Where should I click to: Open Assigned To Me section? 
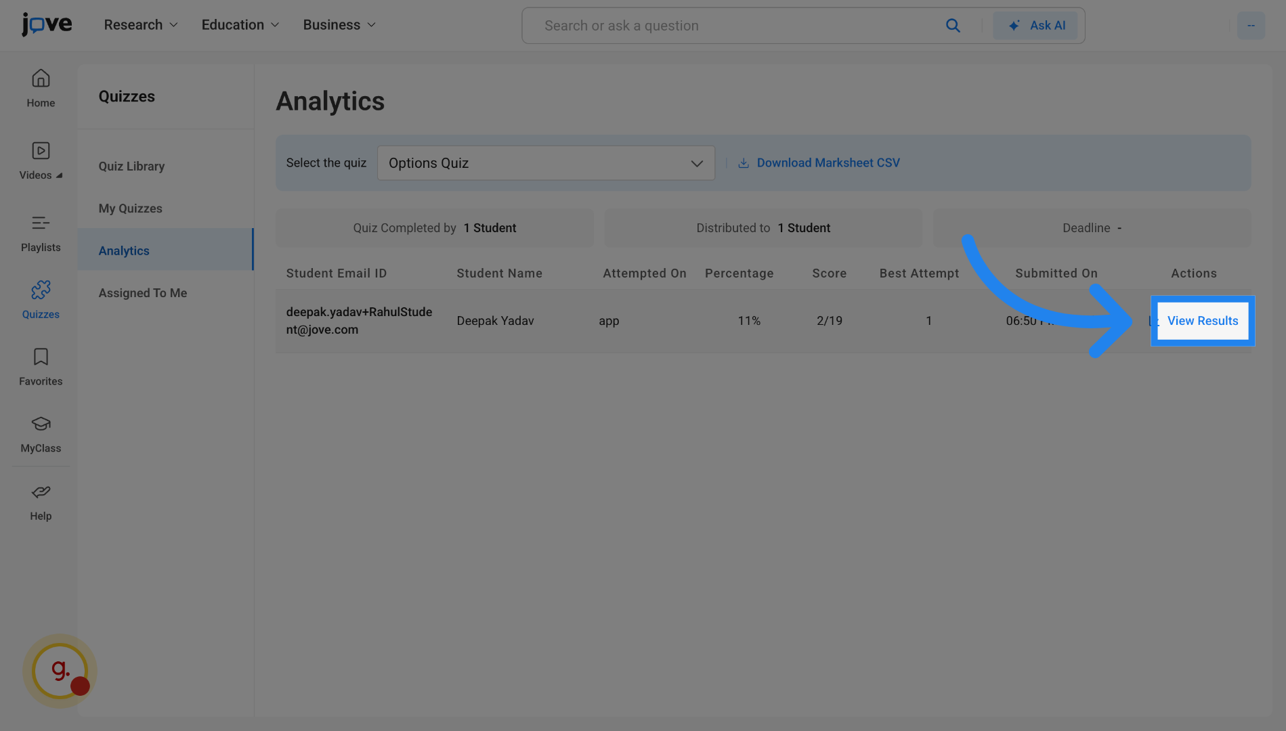[142, 293]
